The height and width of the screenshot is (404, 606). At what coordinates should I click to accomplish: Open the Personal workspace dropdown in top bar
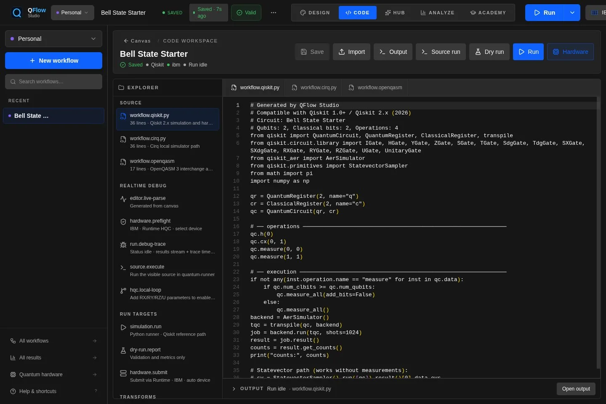tap(72, 13)
